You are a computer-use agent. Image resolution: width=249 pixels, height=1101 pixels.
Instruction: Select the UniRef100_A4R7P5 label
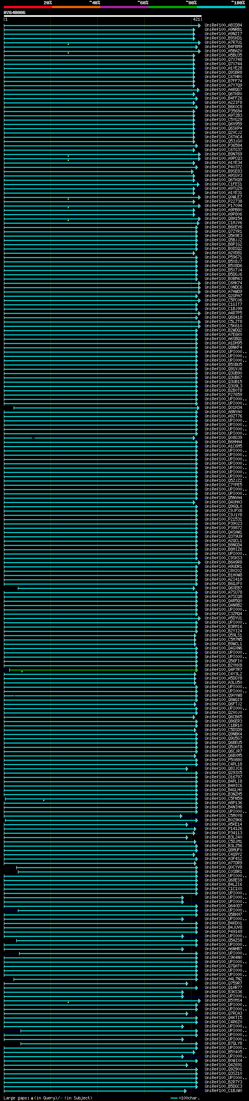tap(223, 313)
